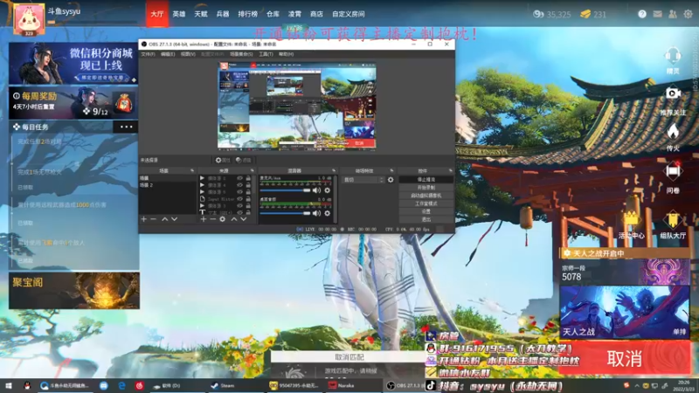Toggle lock on first media source
The image size is (699, 393).
click(x=248, y=178)
